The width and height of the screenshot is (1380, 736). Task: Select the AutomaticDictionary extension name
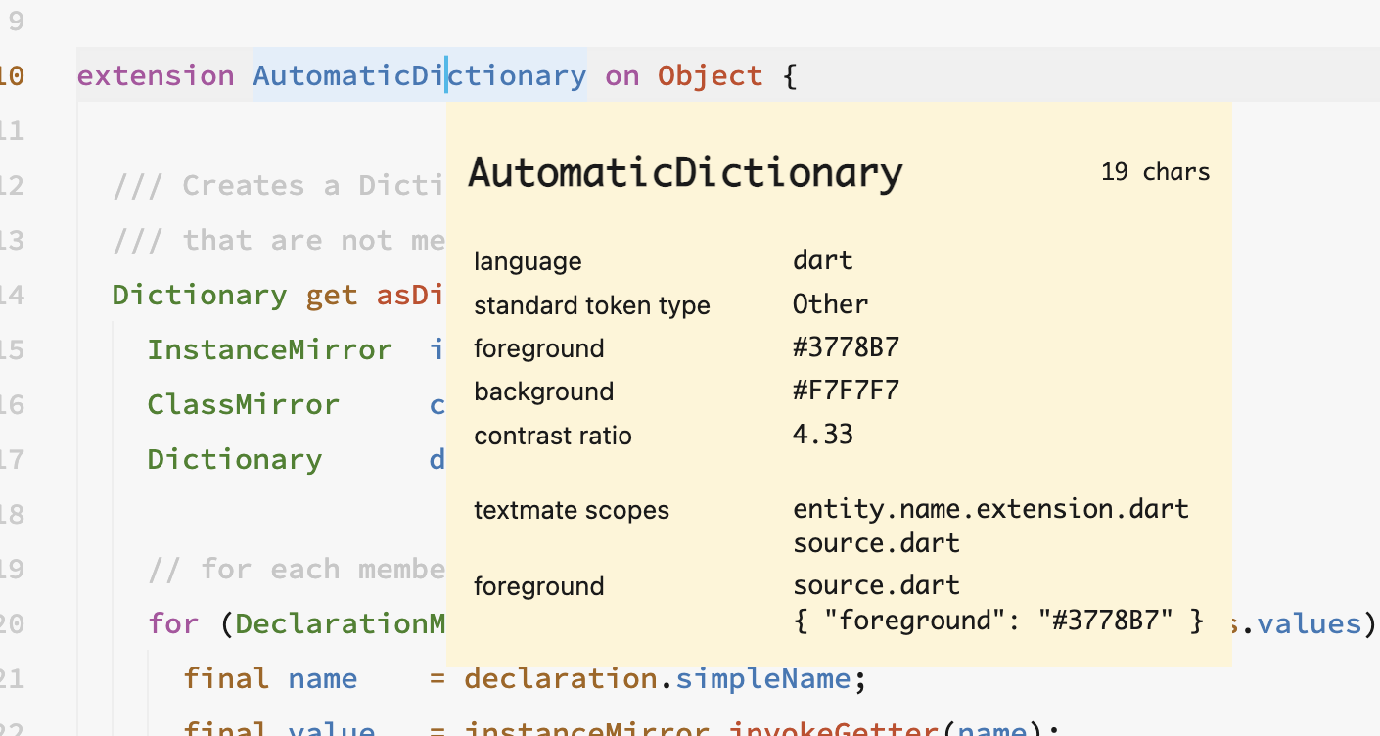[x=418, y=74]
